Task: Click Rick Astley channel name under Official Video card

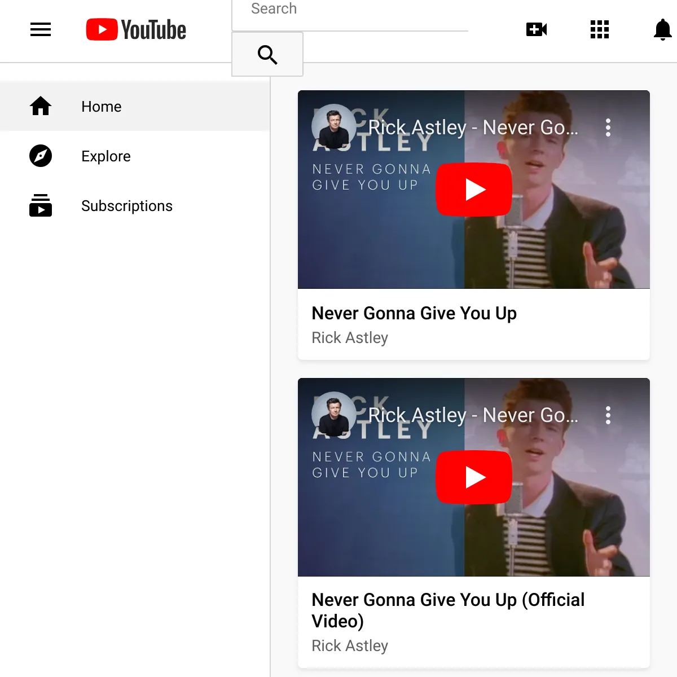Action: point(350,645)
